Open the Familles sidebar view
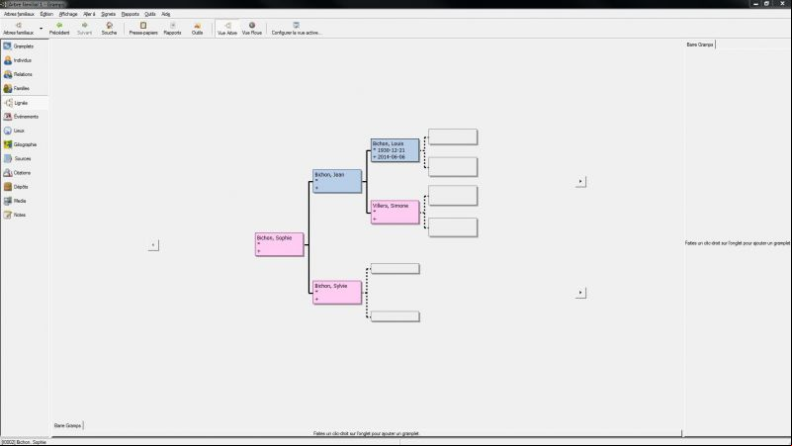792x446 pixels. pos(25,88)
